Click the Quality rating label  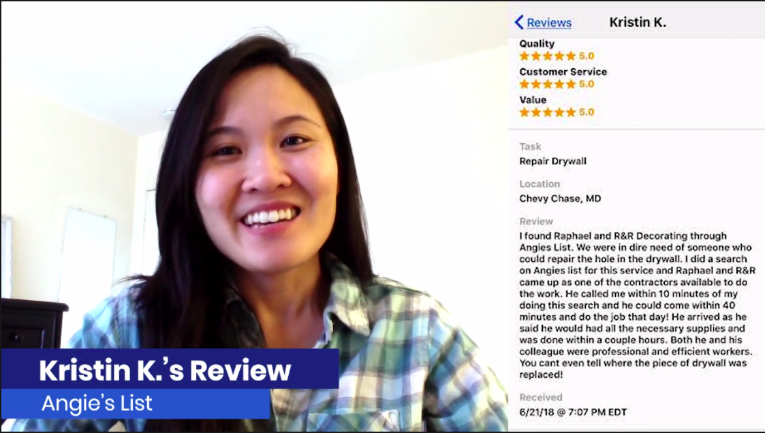(537, 44)
